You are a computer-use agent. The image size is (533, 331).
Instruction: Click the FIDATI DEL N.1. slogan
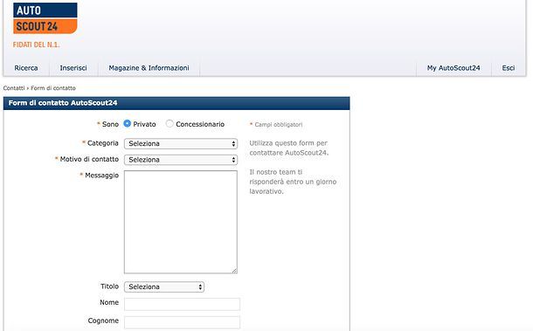point(36,45)
